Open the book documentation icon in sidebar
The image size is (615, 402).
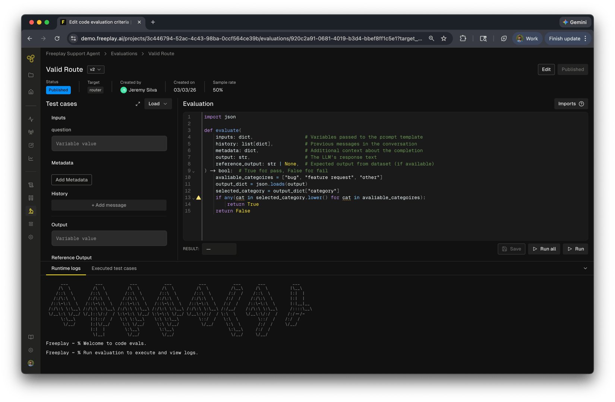(31, 337)
